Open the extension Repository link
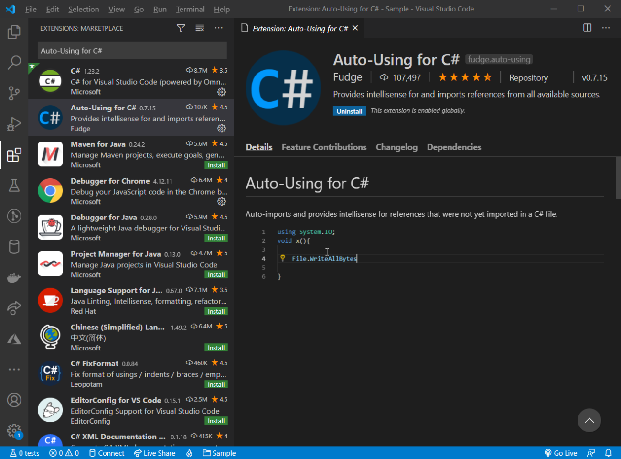The width and height of the screenshot is (621, 459). point(528,77)
